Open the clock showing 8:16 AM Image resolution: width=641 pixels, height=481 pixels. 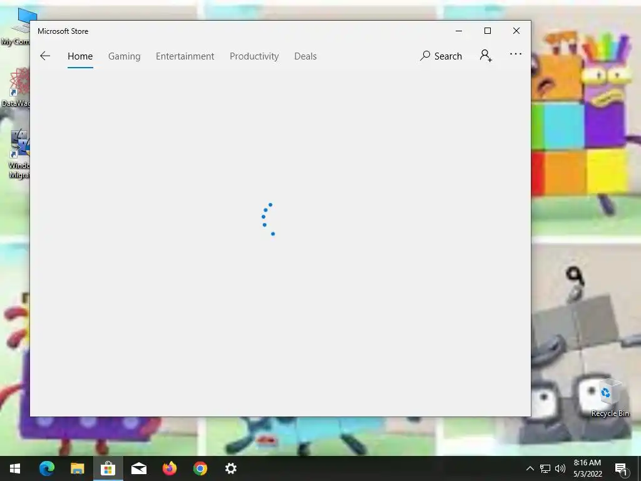click(x=587, y=468)
